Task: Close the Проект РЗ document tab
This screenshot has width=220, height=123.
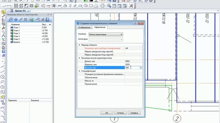Action: point(28,11)
